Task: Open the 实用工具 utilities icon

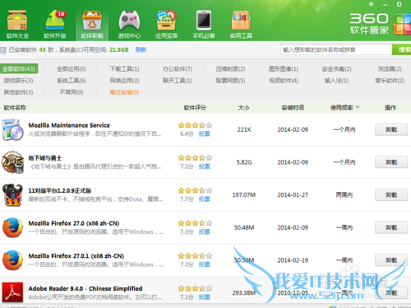Action: coord(241,24)
